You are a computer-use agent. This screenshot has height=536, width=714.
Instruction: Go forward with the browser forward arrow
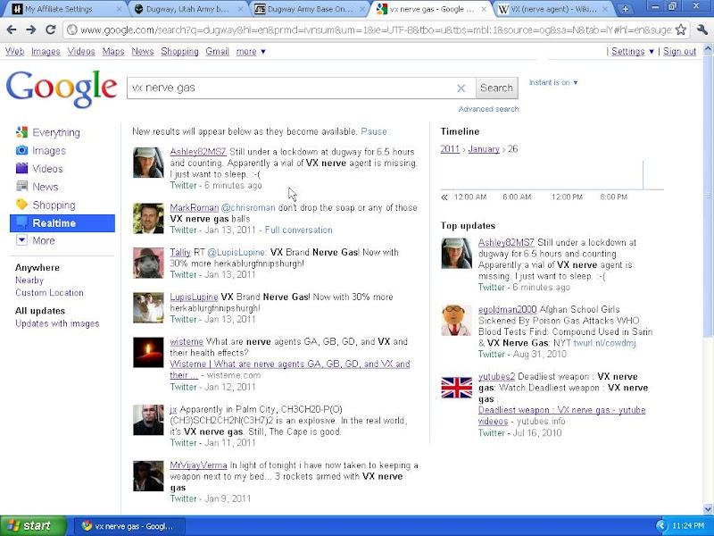click(31, 30)
